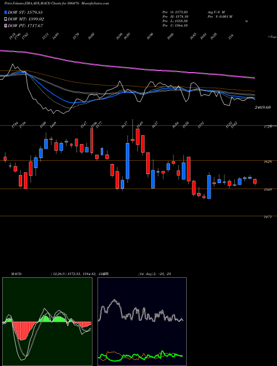Click the 'MACD:' panel heading
Screen dimensions: 277x366
17,274
